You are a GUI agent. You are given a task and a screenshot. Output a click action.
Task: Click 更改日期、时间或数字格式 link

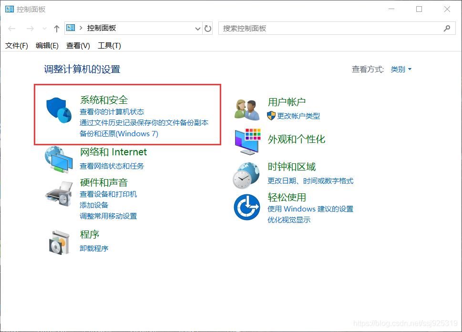coord(310,181)
